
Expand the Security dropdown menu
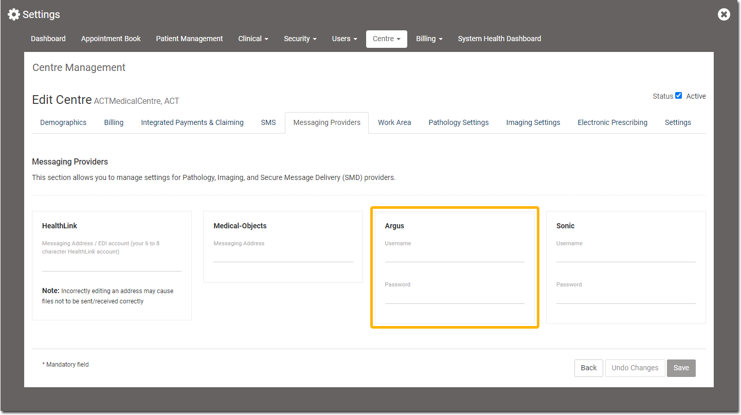[x=300, y=39]
